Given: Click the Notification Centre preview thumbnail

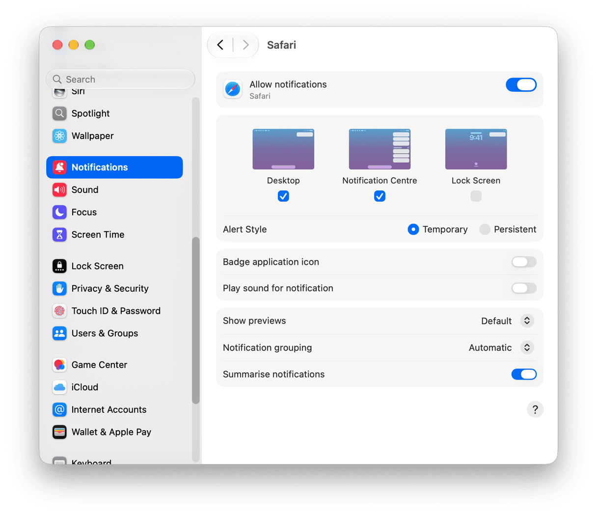Looking at the screenshot, I should pyautogui.click(x=380, y=149).
